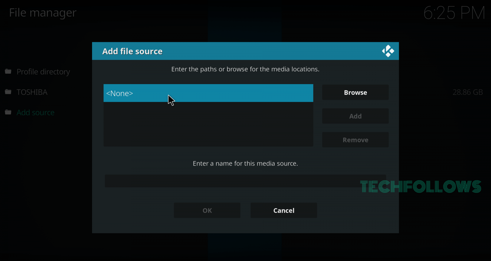
Task: Cancel the Add file source dialog
Action: [284, 210]
